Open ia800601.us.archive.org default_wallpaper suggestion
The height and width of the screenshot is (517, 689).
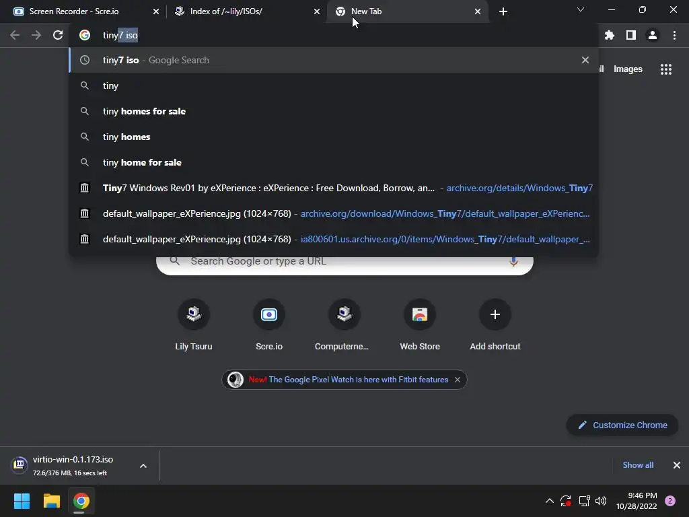tap(334, 239)
